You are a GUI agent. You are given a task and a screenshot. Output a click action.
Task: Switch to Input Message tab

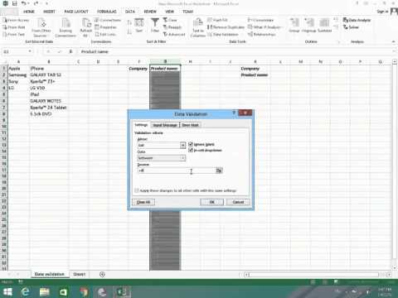pos(165,125)
